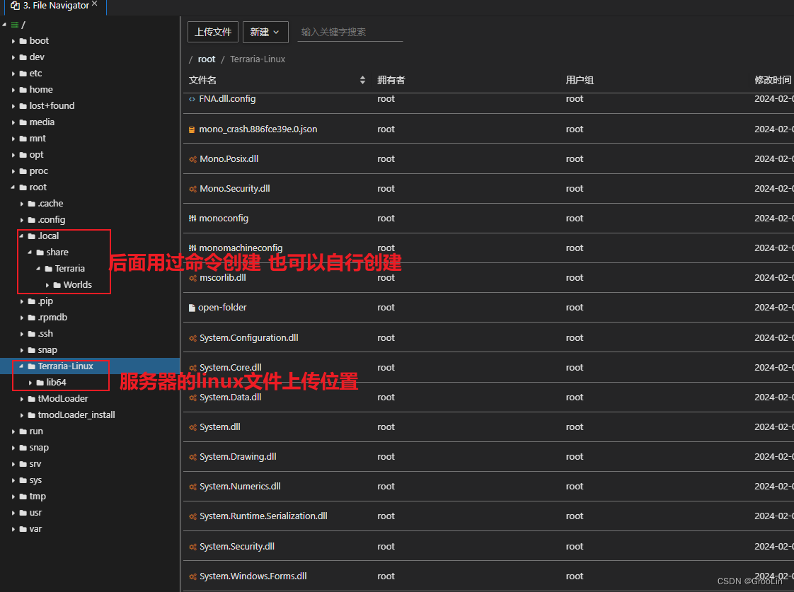Switch to the 3. File Navigator tab
794x592 pixels.
[56, 6]
